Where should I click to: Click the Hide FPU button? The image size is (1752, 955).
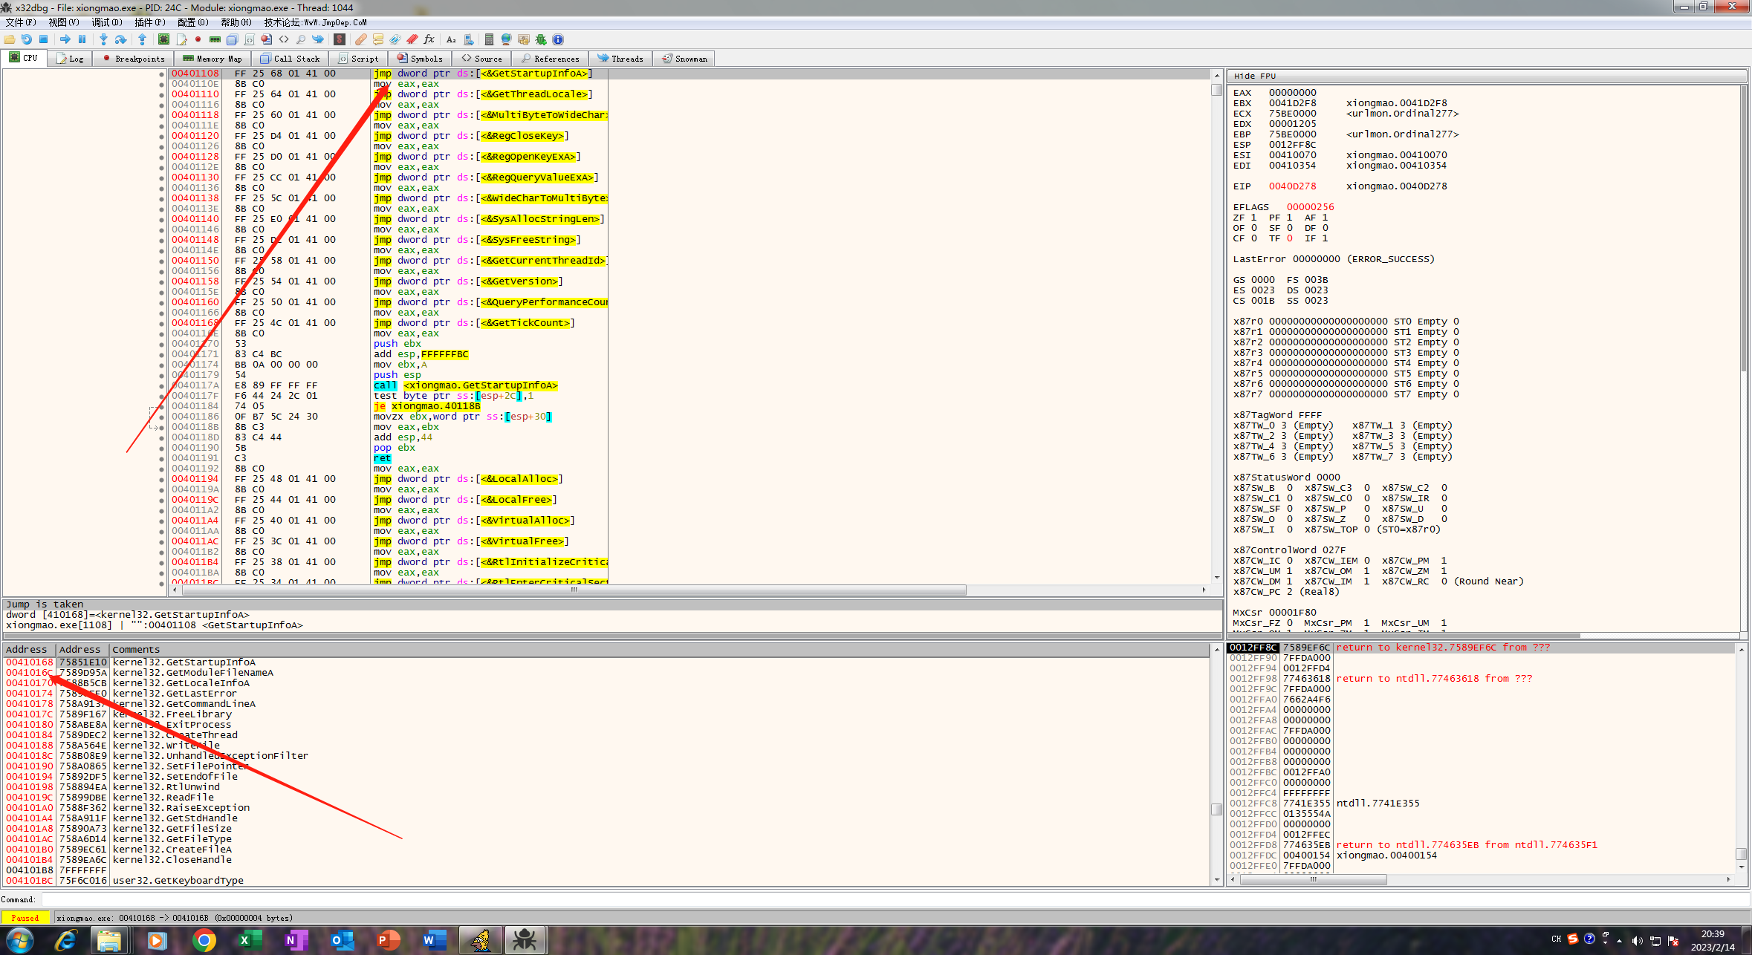tap(1255, 76)
